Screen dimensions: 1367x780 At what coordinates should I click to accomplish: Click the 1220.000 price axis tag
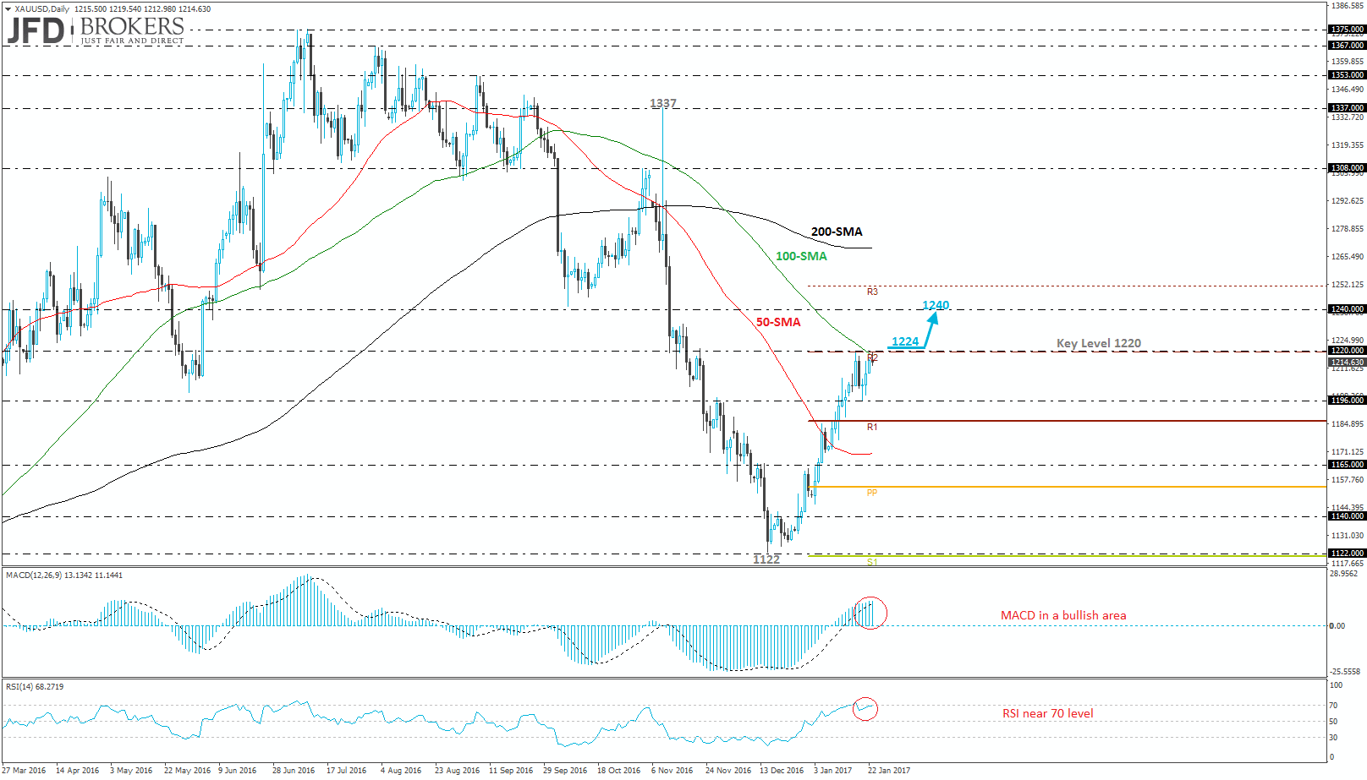1348,351
